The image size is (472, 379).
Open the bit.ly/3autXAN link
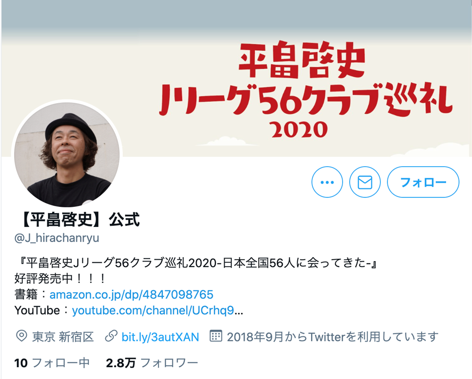click(x=160, y=337)
